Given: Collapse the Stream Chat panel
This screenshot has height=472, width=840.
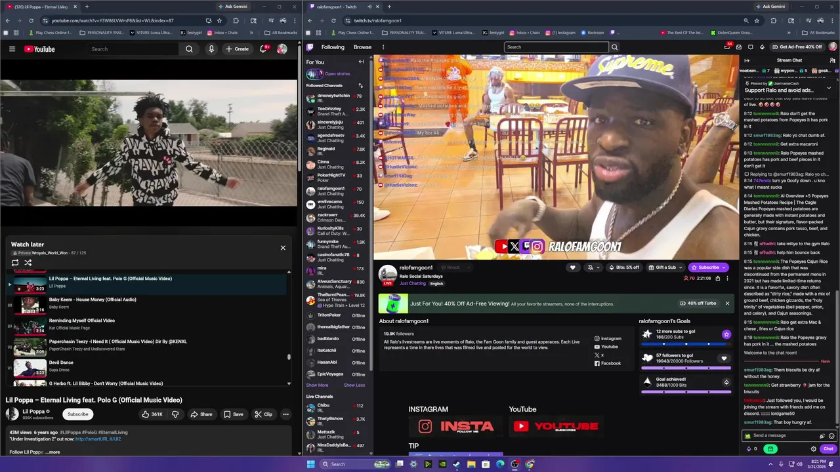Looking at the screenshot, I should point(747,60).
